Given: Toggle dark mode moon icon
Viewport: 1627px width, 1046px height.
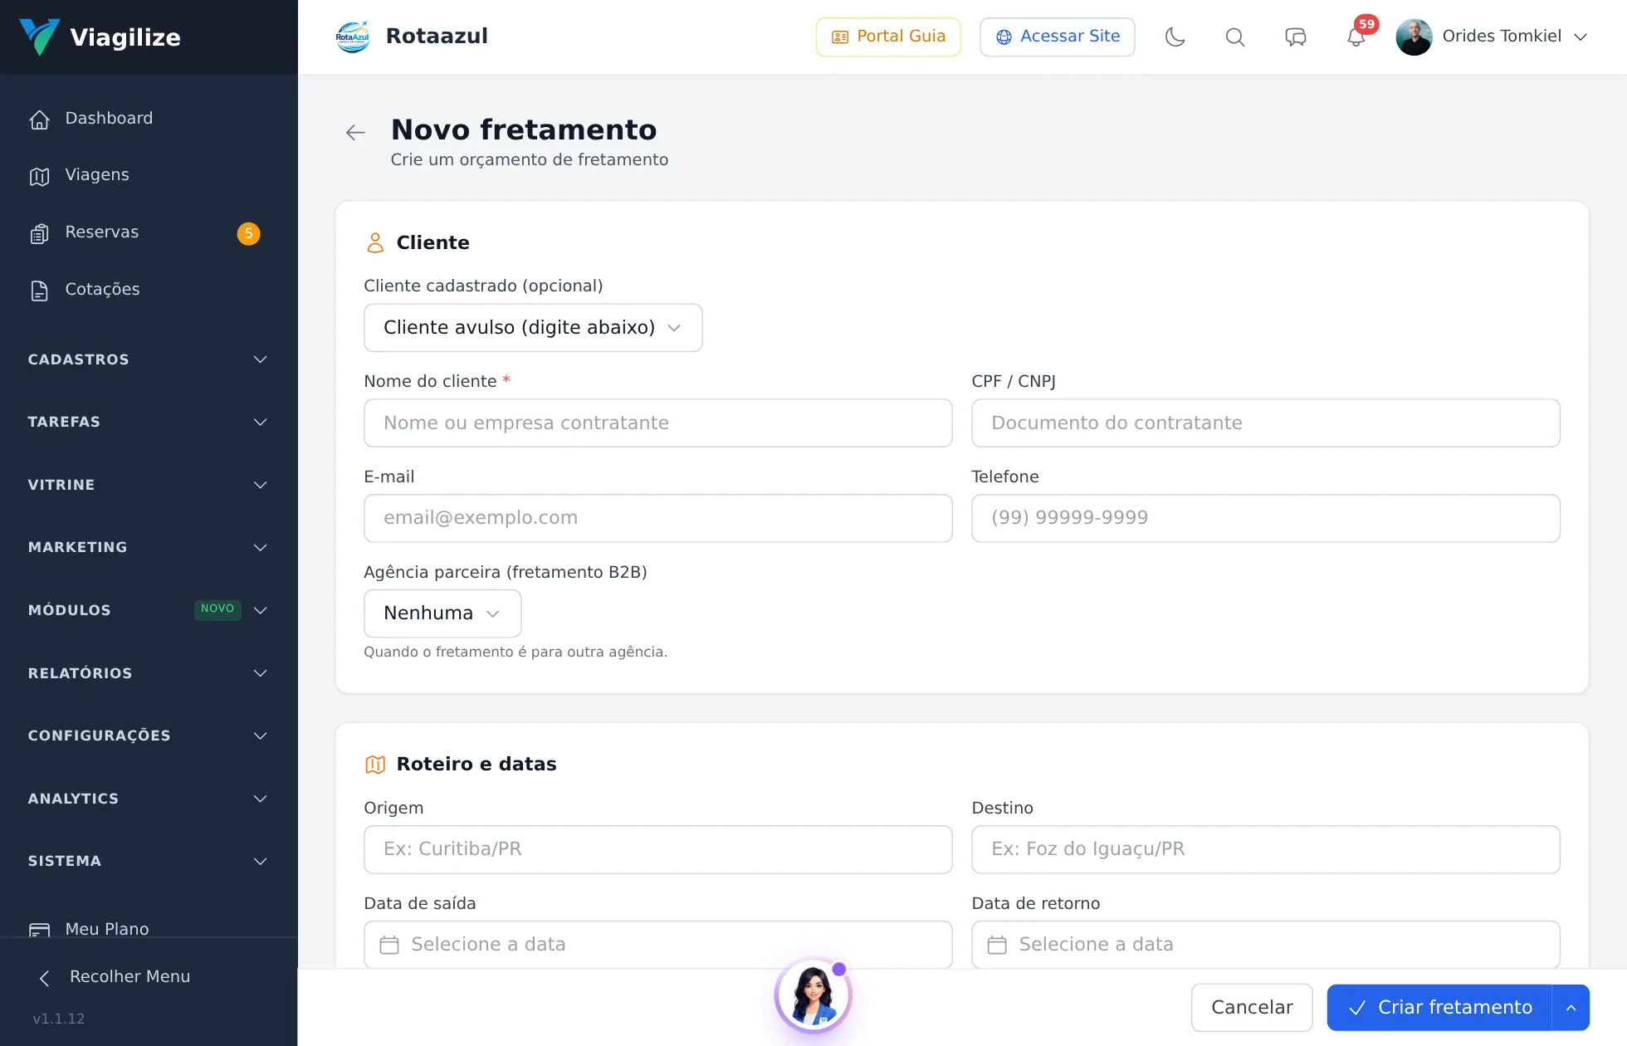Looking at the screenshot, I should (x=1175, y=37).
